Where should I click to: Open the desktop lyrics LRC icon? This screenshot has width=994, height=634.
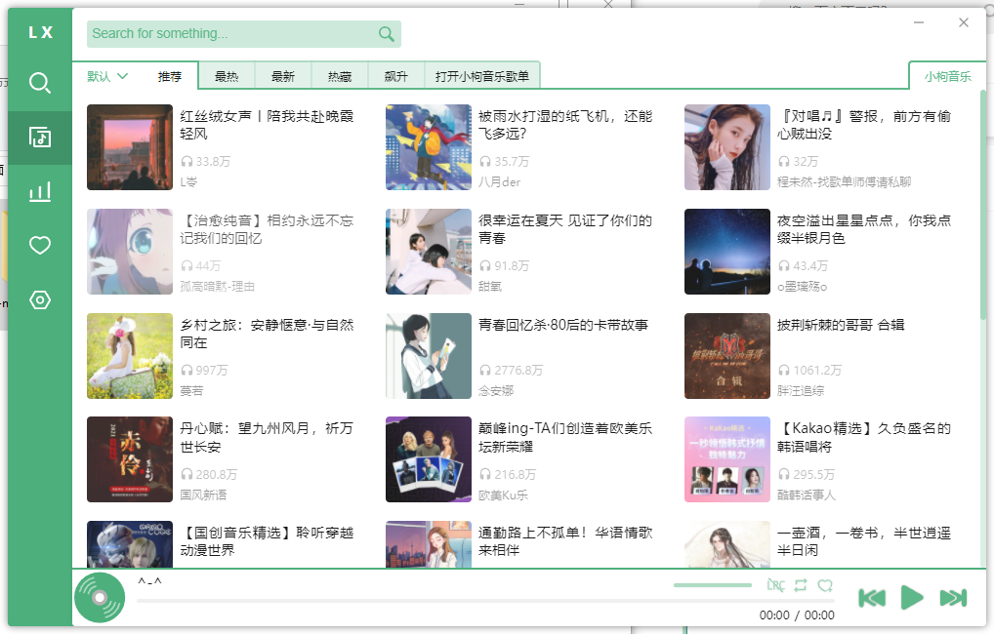pyautogui.click(x=775, y=585)
